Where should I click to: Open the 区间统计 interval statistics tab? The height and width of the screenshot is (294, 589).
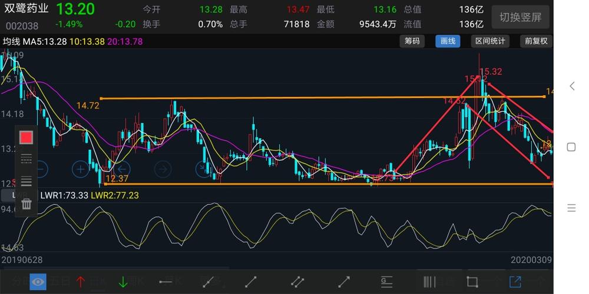(490, 41)
